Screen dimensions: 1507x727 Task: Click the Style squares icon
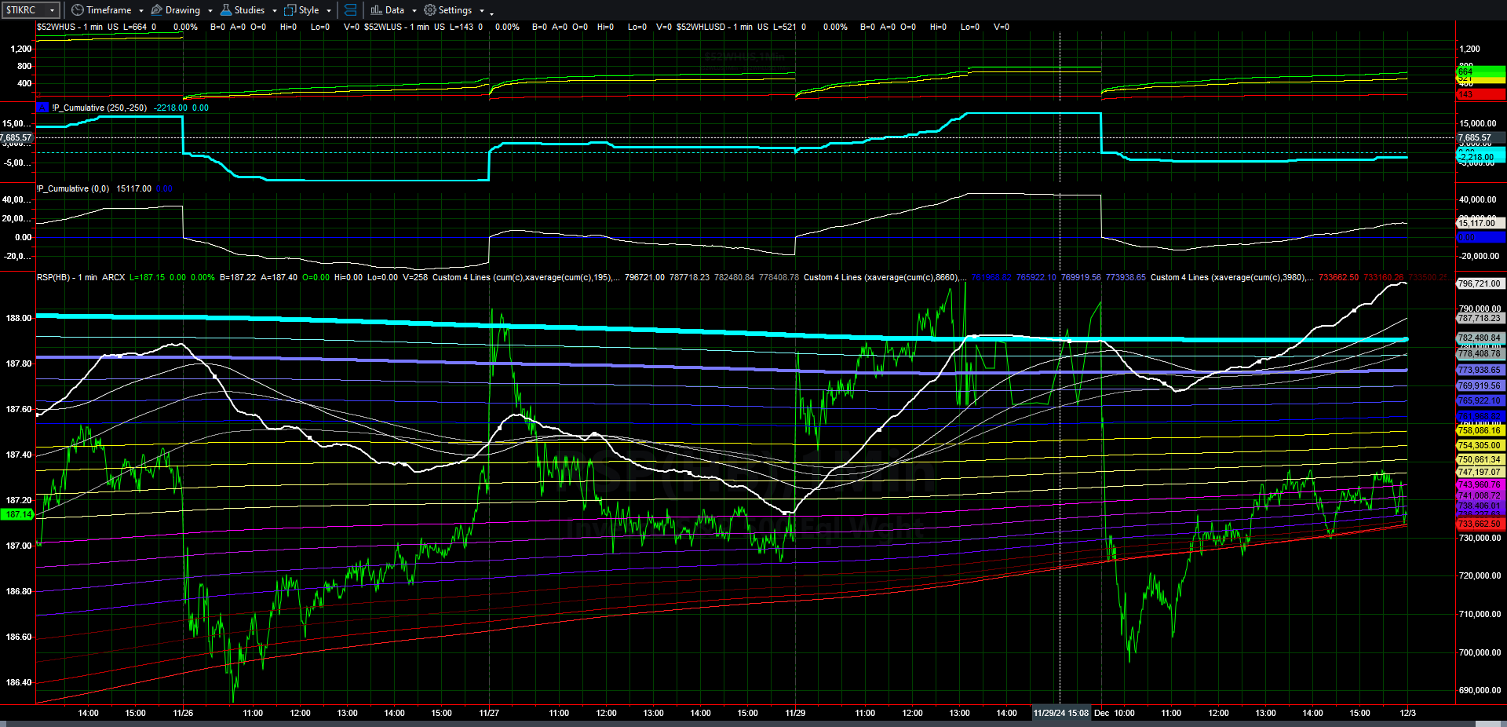(x=290, y=10)
